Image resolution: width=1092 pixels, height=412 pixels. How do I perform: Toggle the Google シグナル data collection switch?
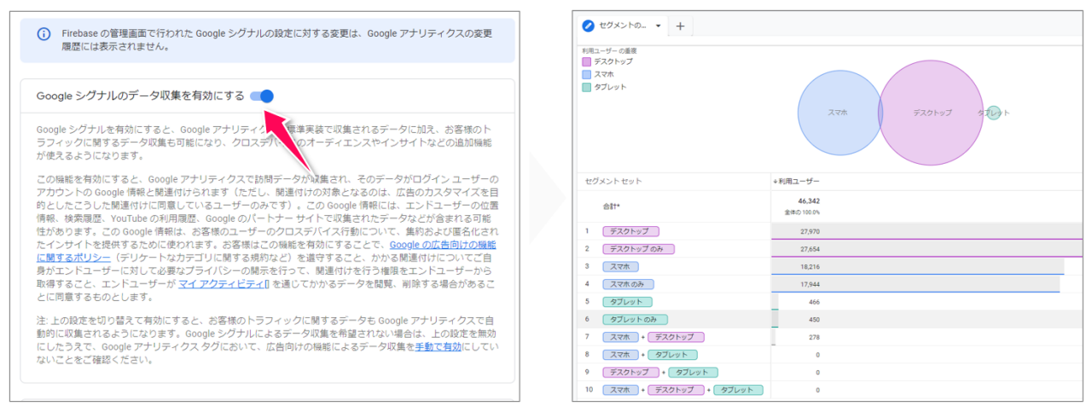(x=262, y=96)
